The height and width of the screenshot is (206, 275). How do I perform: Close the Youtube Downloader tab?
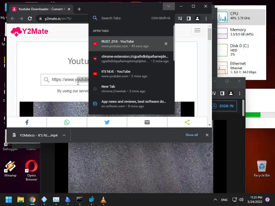[x=69, y=9]
